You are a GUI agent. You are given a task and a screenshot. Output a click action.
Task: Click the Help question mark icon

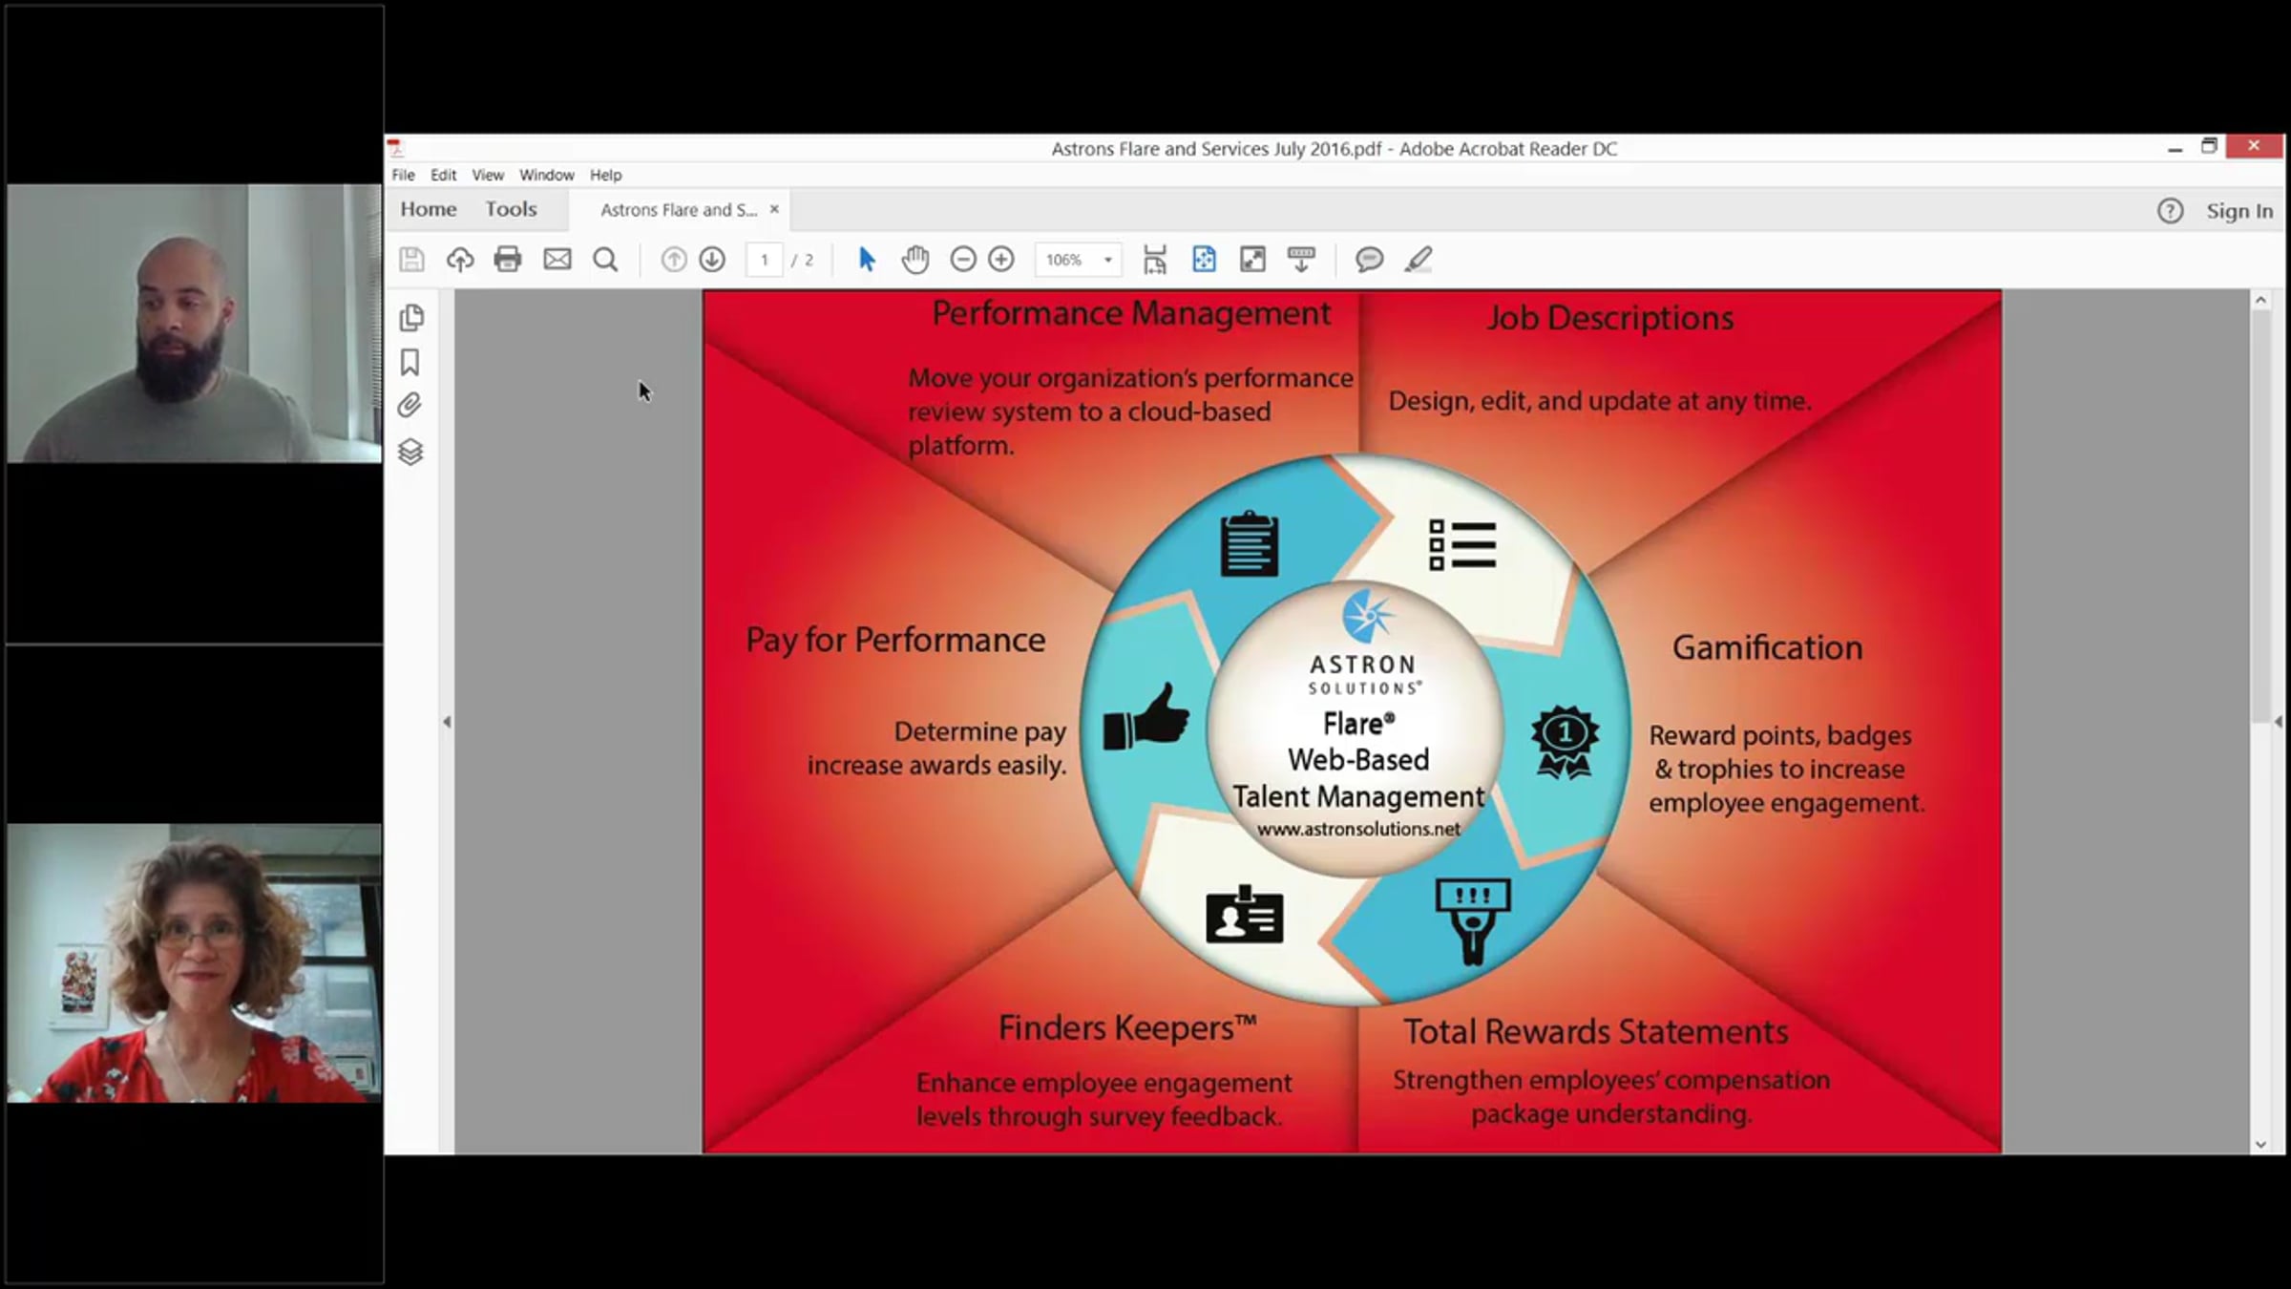coord(2170,211)
